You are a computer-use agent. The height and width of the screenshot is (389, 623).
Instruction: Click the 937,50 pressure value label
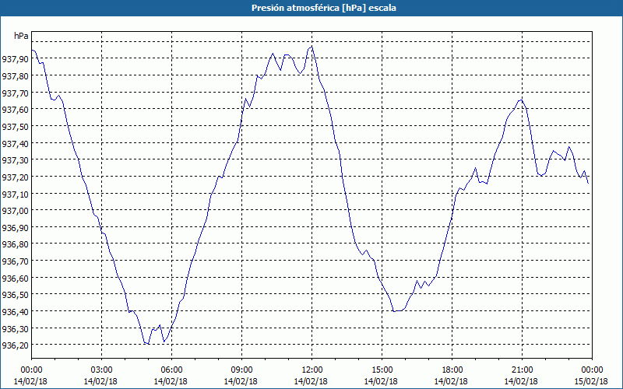click(x=15, y=126)
